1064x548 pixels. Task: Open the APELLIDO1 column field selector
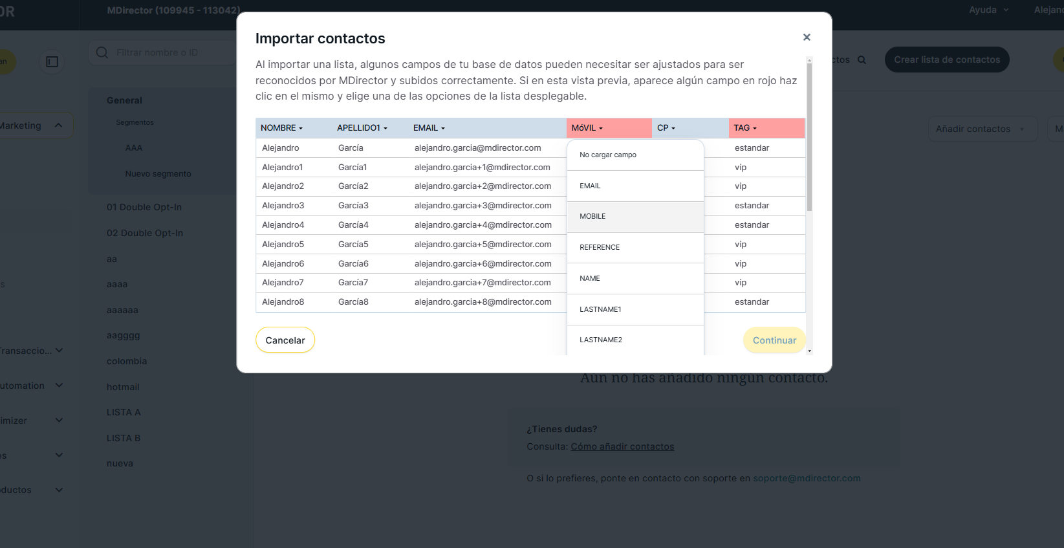[362, 128]
